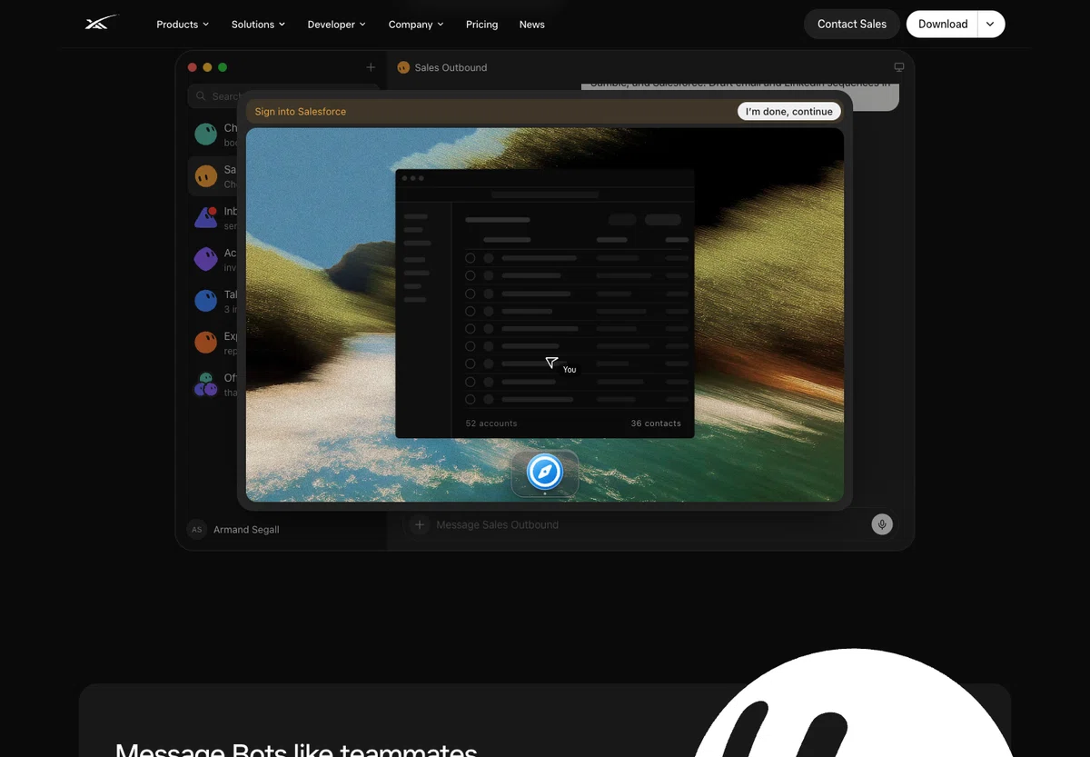Expand the Company menu
The width and height of the screenshot is (1090, 757).
pyautogui.click(x=416, y=25)
